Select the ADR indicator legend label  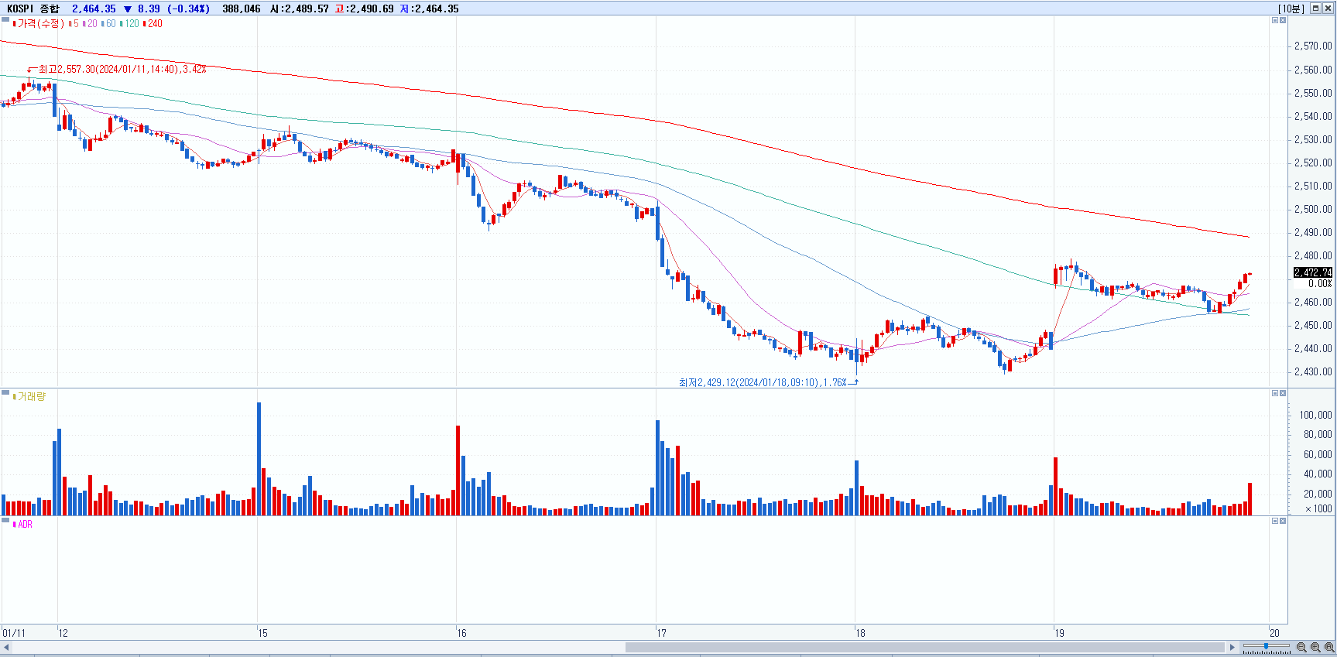tap(23, 525)
